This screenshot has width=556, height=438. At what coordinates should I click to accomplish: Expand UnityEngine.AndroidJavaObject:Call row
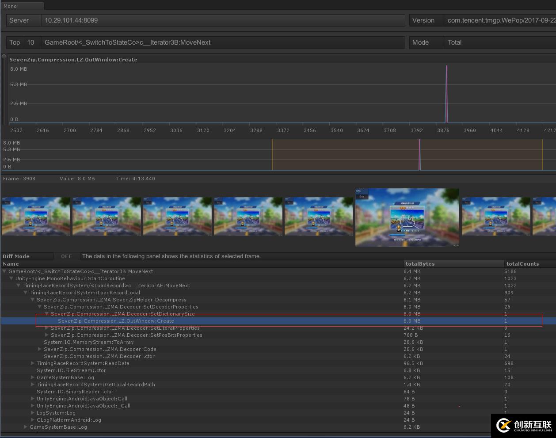(x=33, y=399)
